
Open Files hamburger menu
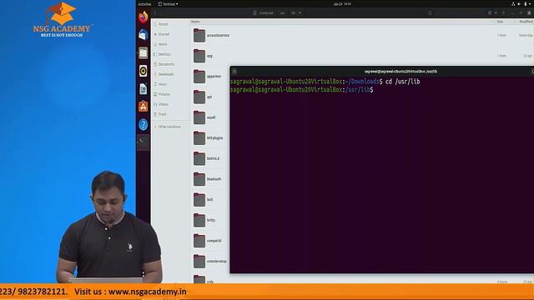coord(503,13)
